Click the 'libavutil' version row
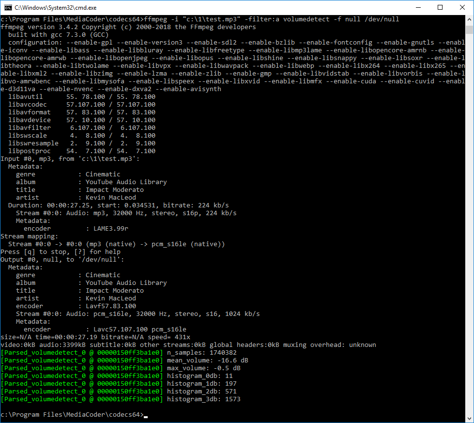This screenshot has width=474, height=423. (x=82, y=97)
